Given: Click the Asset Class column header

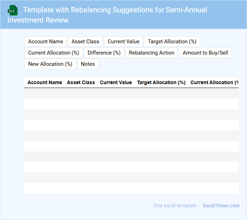Looking at the screenshot, I should click(81, 82).
